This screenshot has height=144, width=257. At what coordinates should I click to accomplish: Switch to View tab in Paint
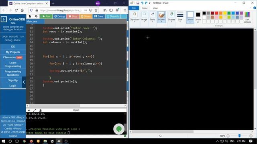[x=155, y=8]
